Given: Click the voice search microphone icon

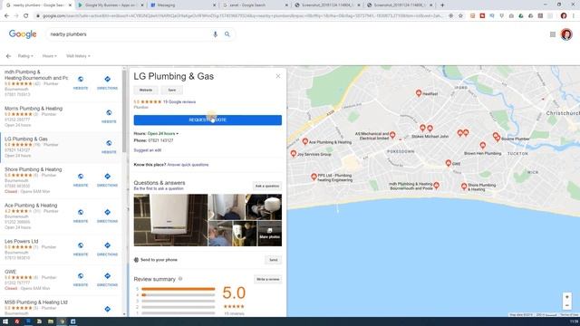Looking at the screenshot, I should (216, 34).
